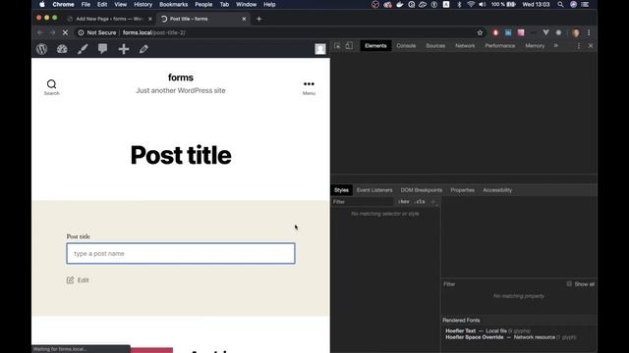Focus the computed properties Filter field
The width and height of the screenshot is (629, 353).
(501, 284)
